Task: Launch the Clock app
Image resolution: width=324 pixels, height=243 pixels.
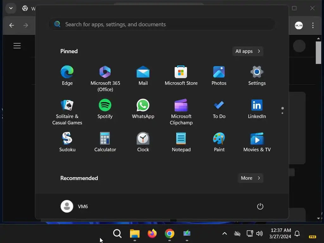Action: coord(143,142)
